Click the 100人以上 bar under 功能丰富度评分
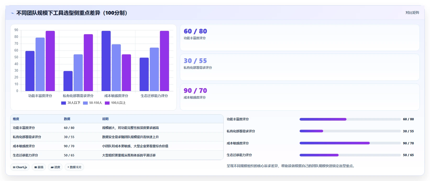This screenshot has height=181, width=430. (50, 61)
